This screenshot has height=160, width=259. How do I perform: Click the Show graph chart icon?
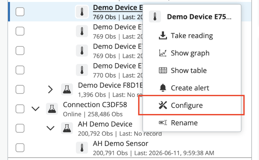point(163,53)
